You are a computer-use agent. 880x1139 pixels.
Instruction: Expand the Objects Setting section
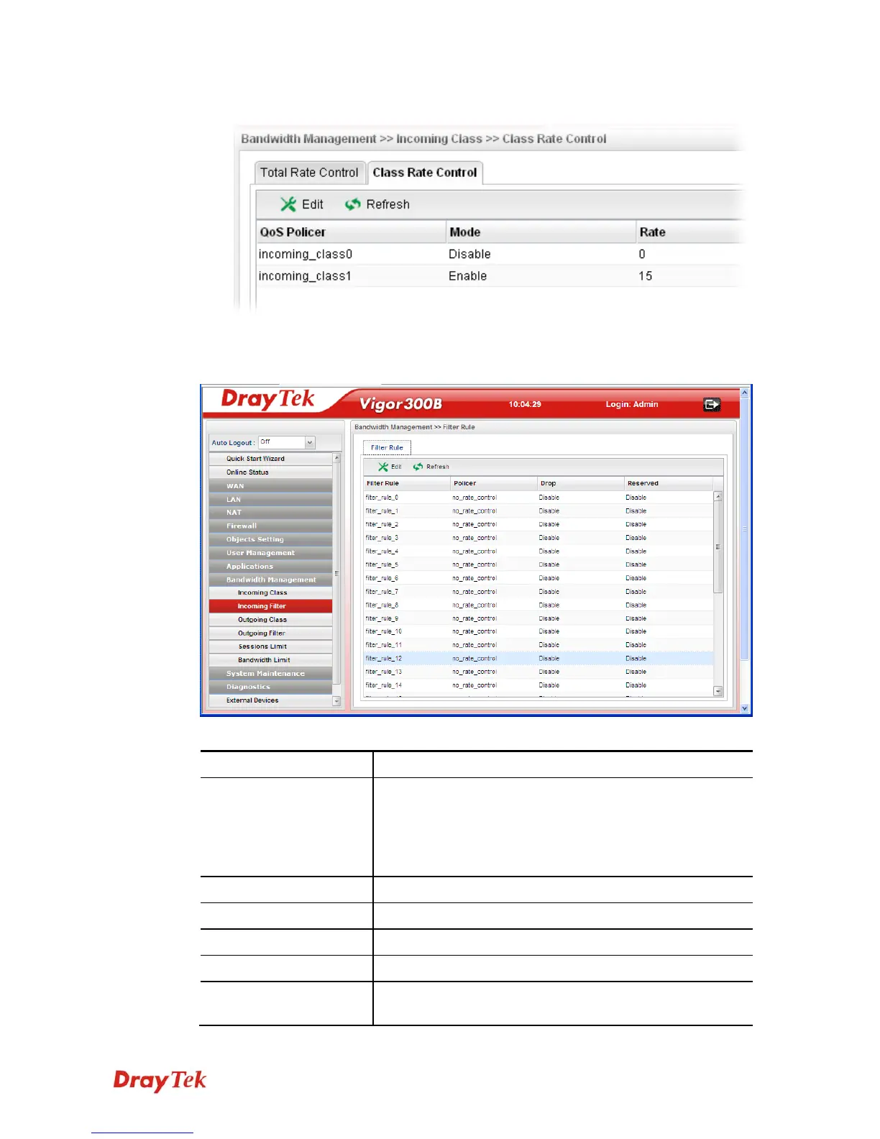coord(271,539)
